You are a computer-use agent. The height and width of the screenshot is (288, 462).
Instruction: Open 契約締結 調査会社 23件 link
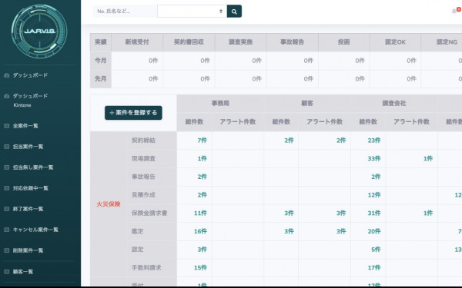(374, 141)
